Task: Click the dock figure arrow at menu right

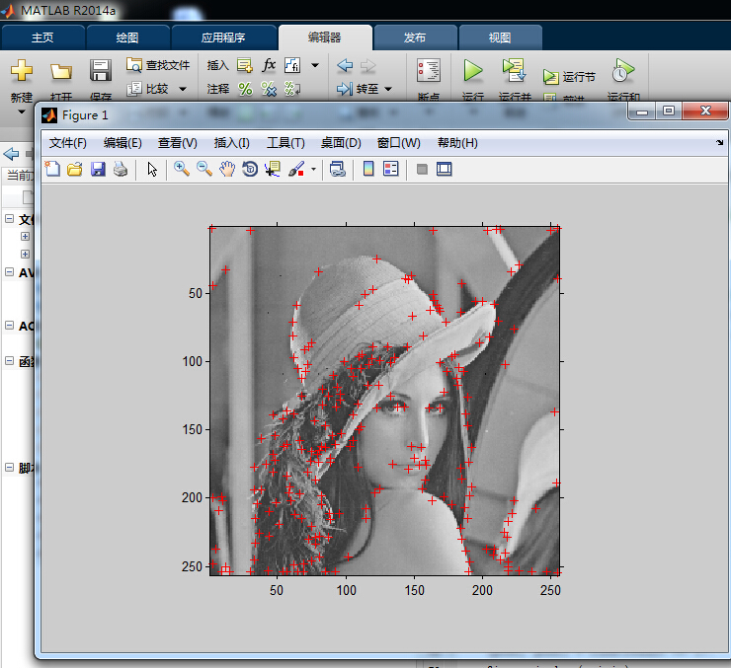Action: 720,142
